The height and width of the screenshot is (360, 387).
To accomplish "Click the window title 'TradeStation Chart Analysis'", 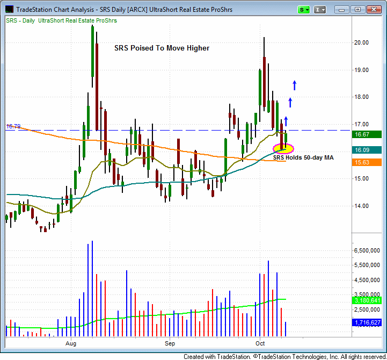I will 55,10.
